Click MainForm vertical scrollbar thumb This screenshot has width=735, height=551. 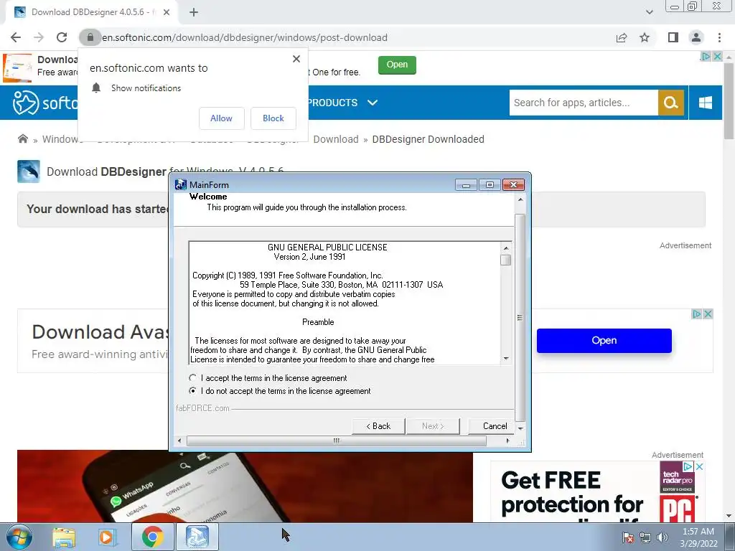pos(520,318)
